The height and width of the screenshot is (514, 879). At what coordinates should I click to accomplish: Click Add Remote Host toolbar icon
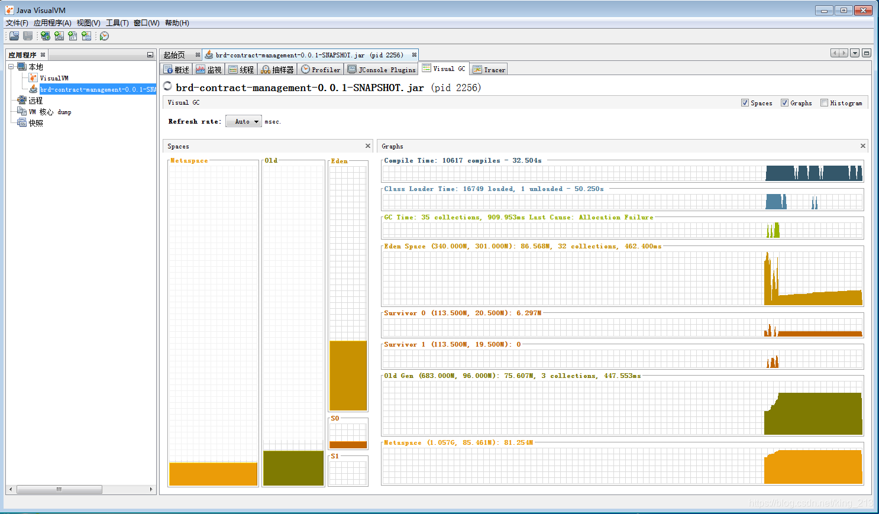(x=46, y=36)
